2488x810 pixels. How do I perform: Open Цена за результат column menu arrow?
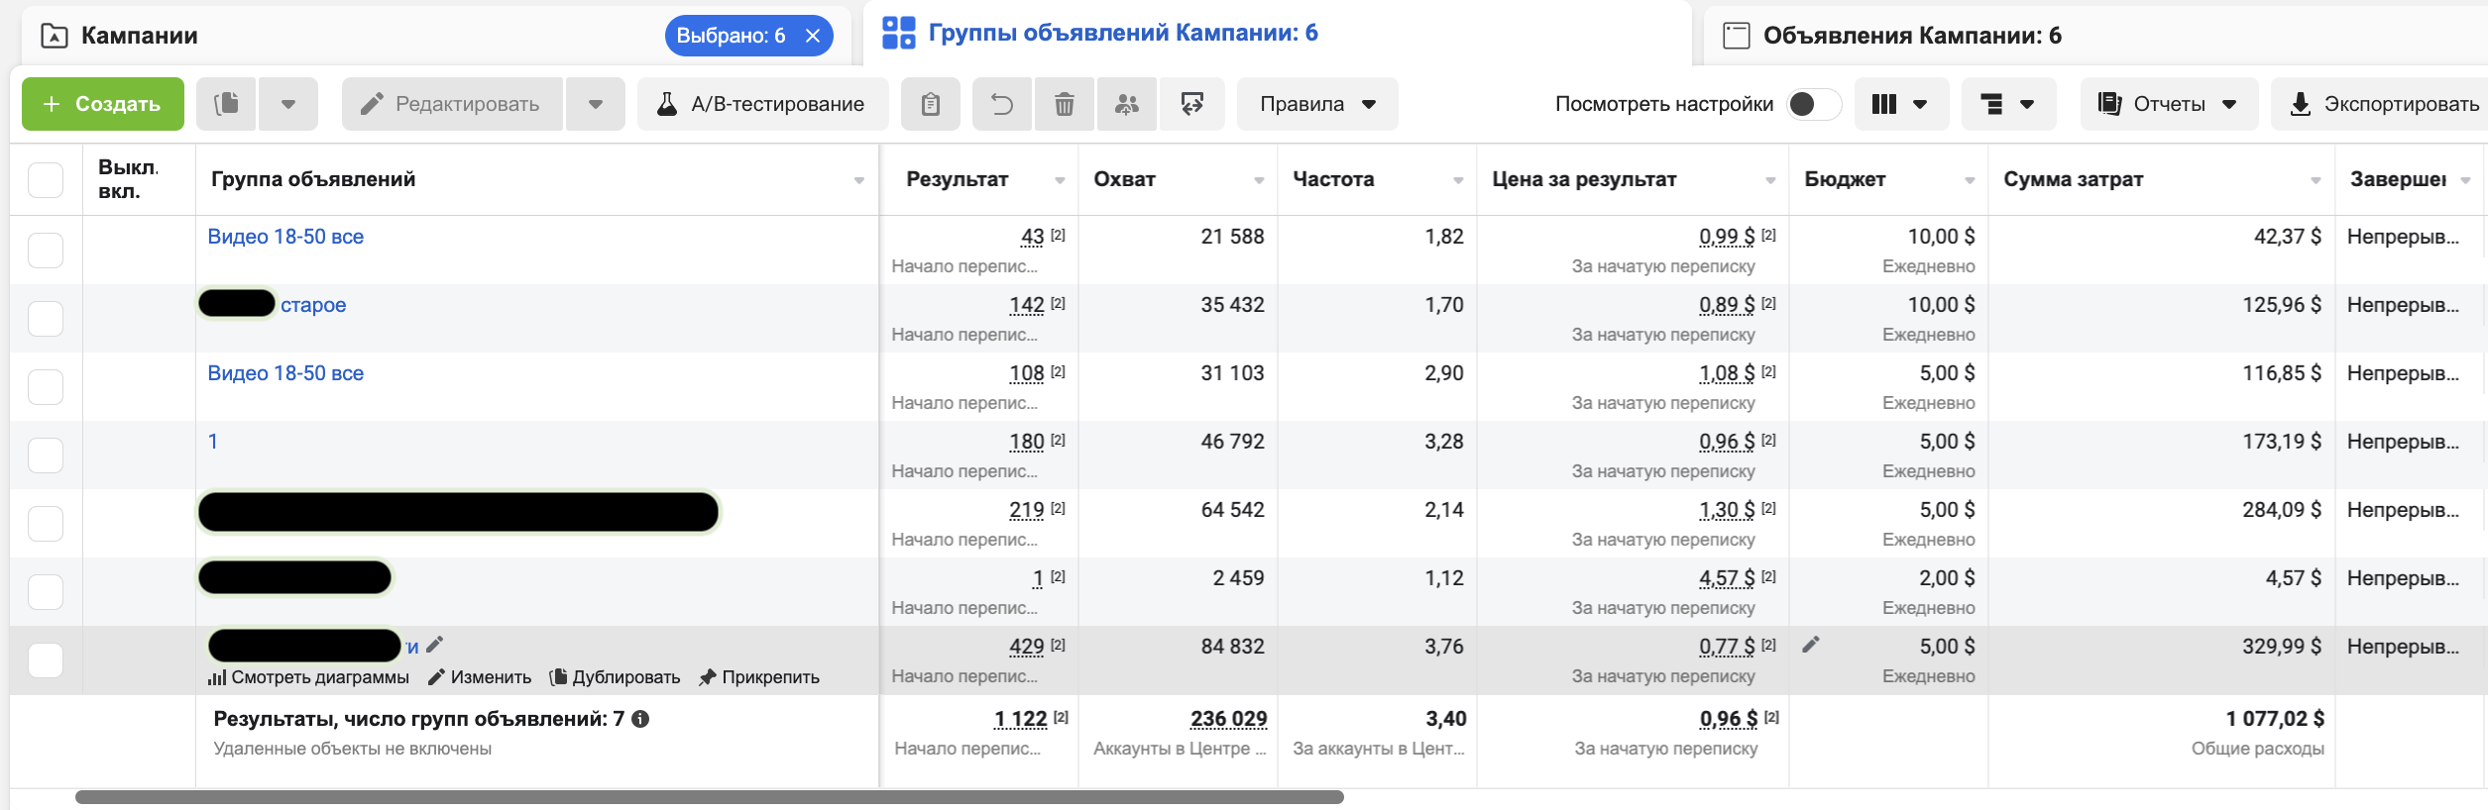(1770, 180)
